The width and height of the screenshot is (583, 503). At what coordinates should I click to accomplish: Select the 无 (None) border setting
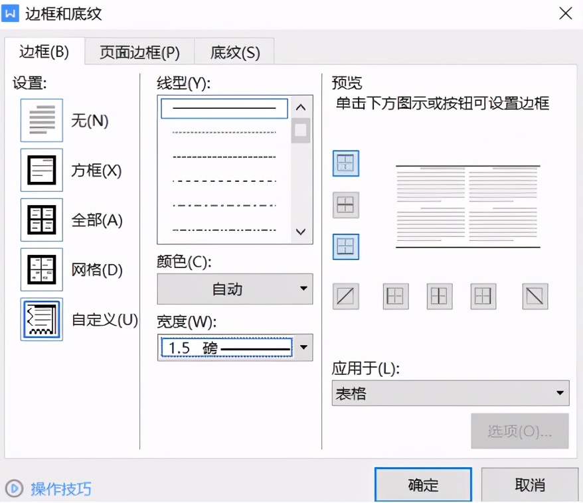click(x=41, y=120)
